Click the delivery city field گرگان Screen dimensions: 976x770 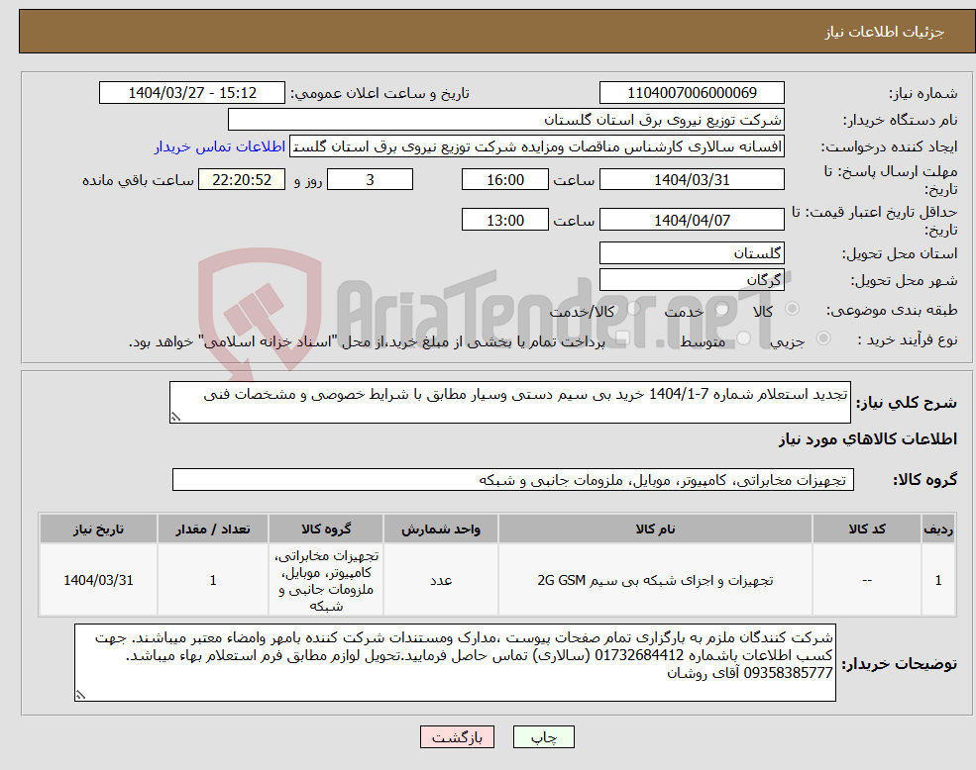(x=692, y=280)
